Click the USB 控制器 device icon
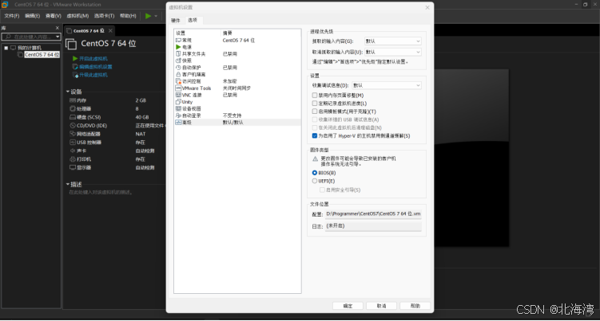 (x=73, y=143)
